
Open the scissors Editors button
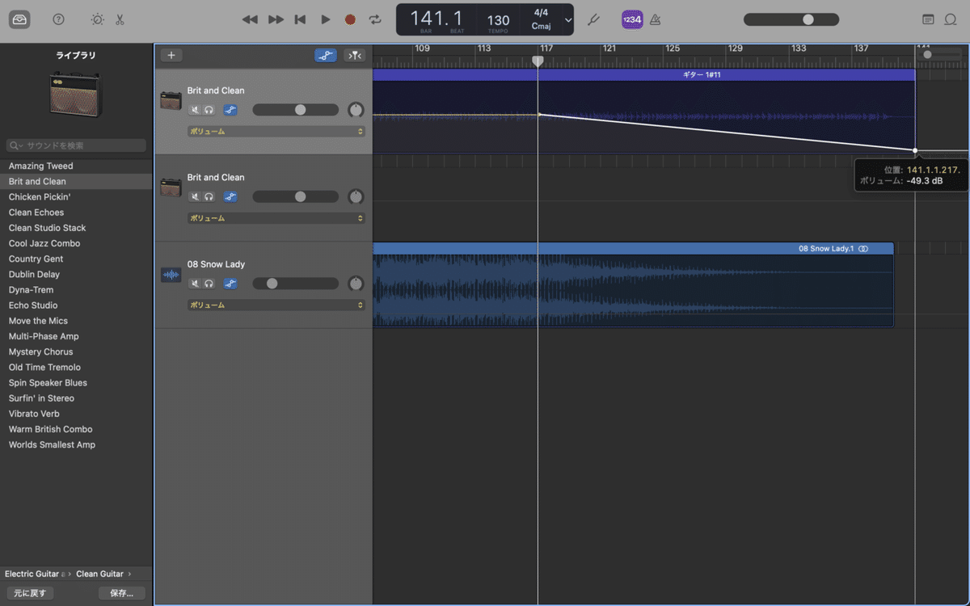click(x=120, y=19)
